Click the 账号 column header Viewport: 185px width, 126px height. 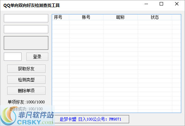(86, 17)
